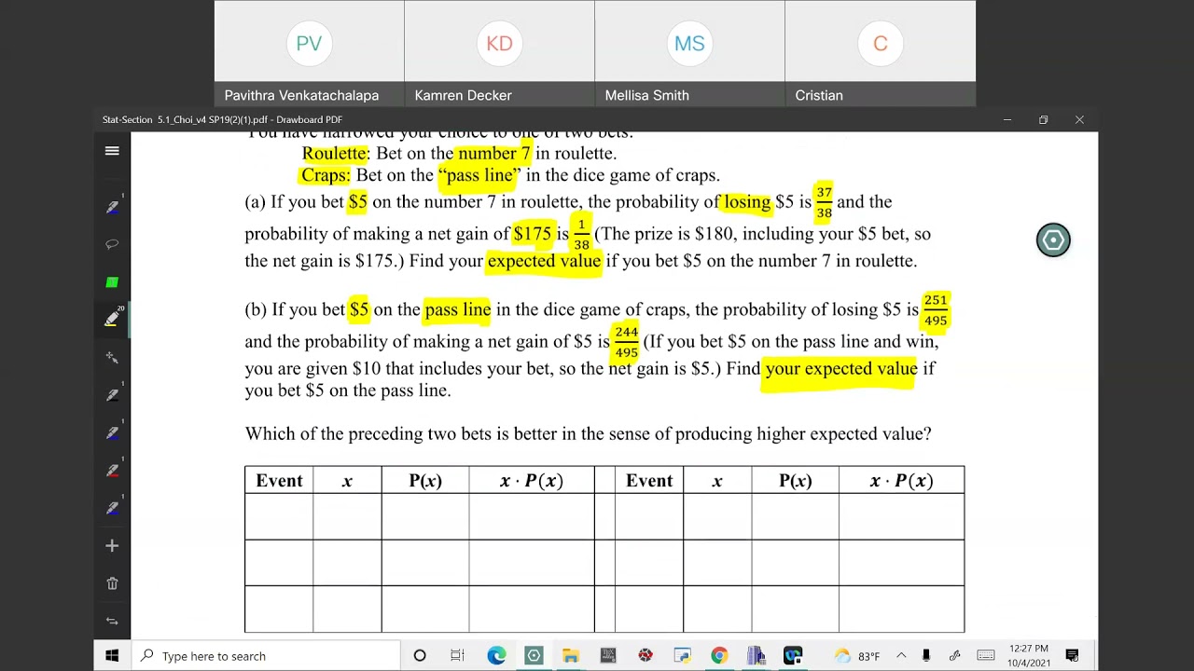The height and width of the screenshot is (671, 1194).
Task: Click the highlighted 'Craps:' label
Action: pos(326,175)
